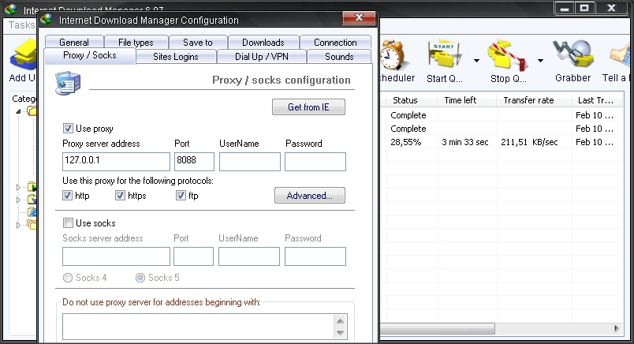Select the Socks 4 radio button

(68, 278)
